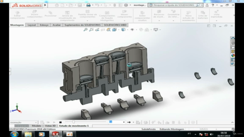
Task: Click the Posicionar mate tool
Action: tap(50, 14)
